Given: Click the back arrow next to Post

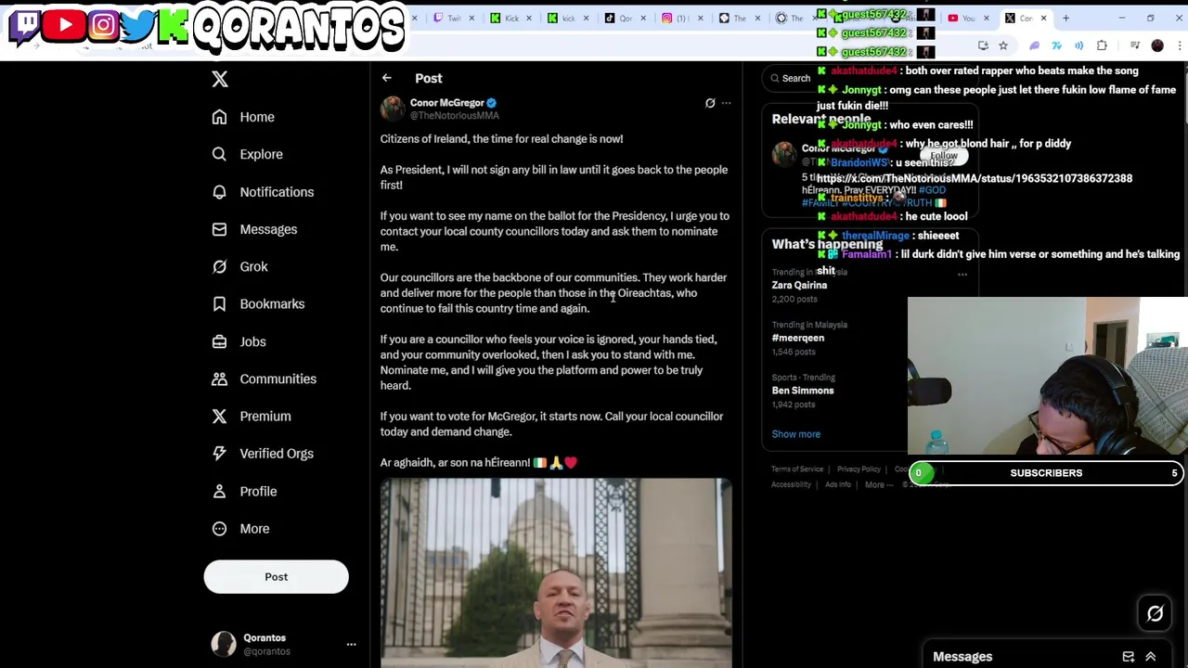Looking at the screenshot, I should (386, 78).
